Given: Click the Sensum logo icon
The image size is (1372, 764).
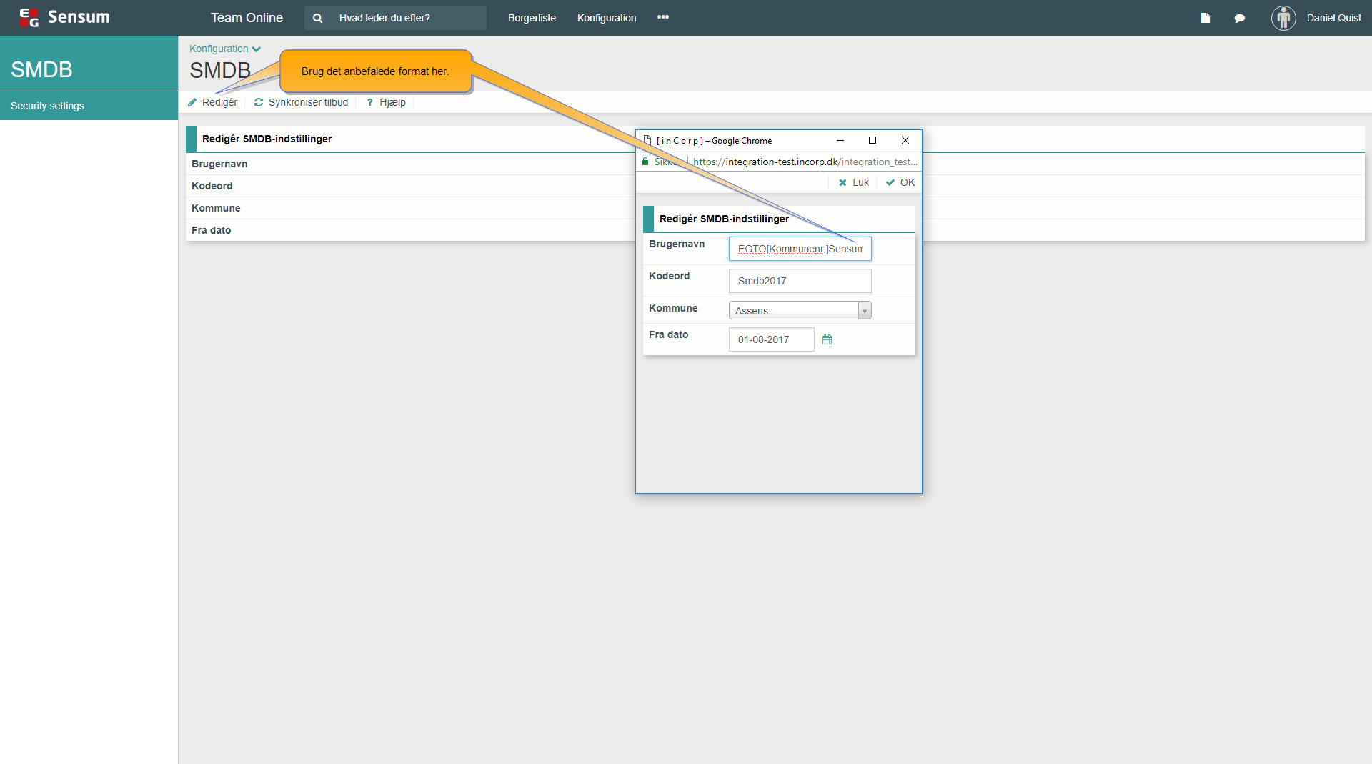Looking at the screenshot, I should tap(29, 18).
